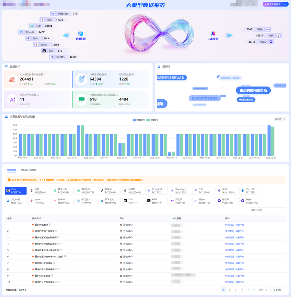Select the 文心一言 PC(7398) platform chip
This screenshot has width=291, height=297.
coord(251,191)
